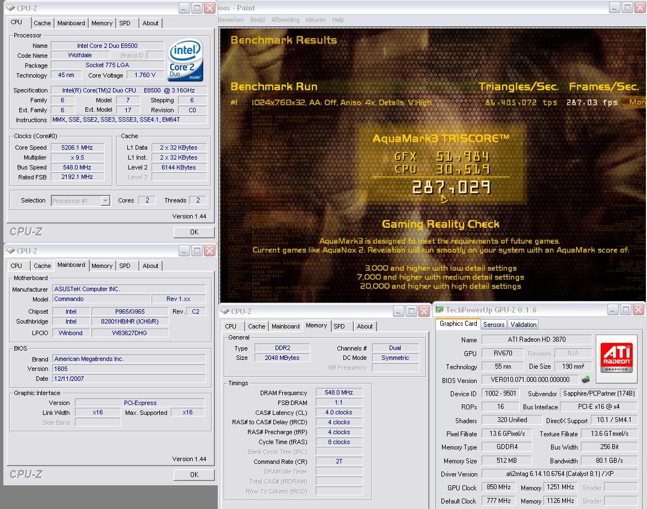Image resolution: width=647 pixels, height=509 pixels.
Task: Click the Intel Core 2 Duo logo
Action: click(186, 60)
